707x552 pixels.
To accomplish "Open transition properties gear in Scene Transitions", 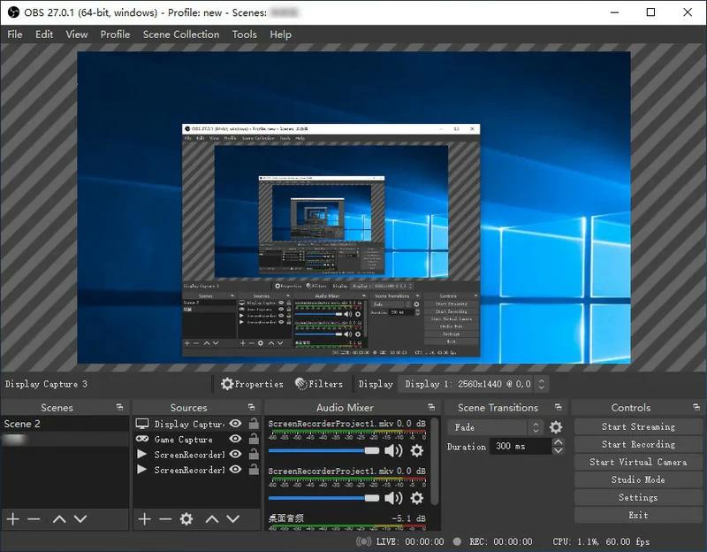I will (x=555, y=426).
